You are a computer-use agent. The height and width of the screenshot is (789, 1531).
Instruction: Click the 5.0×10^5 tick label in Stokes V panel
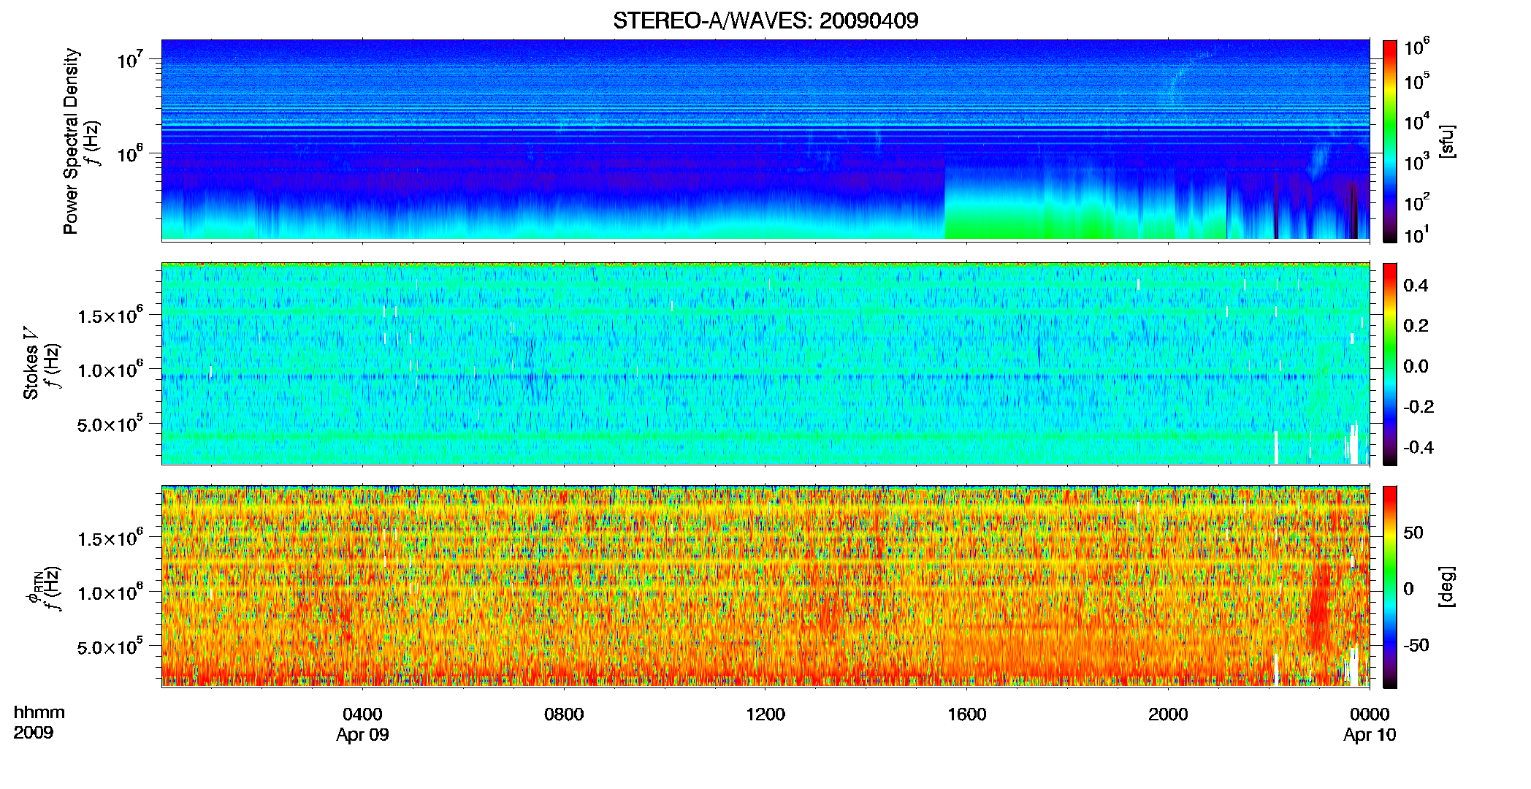point(110,423)
